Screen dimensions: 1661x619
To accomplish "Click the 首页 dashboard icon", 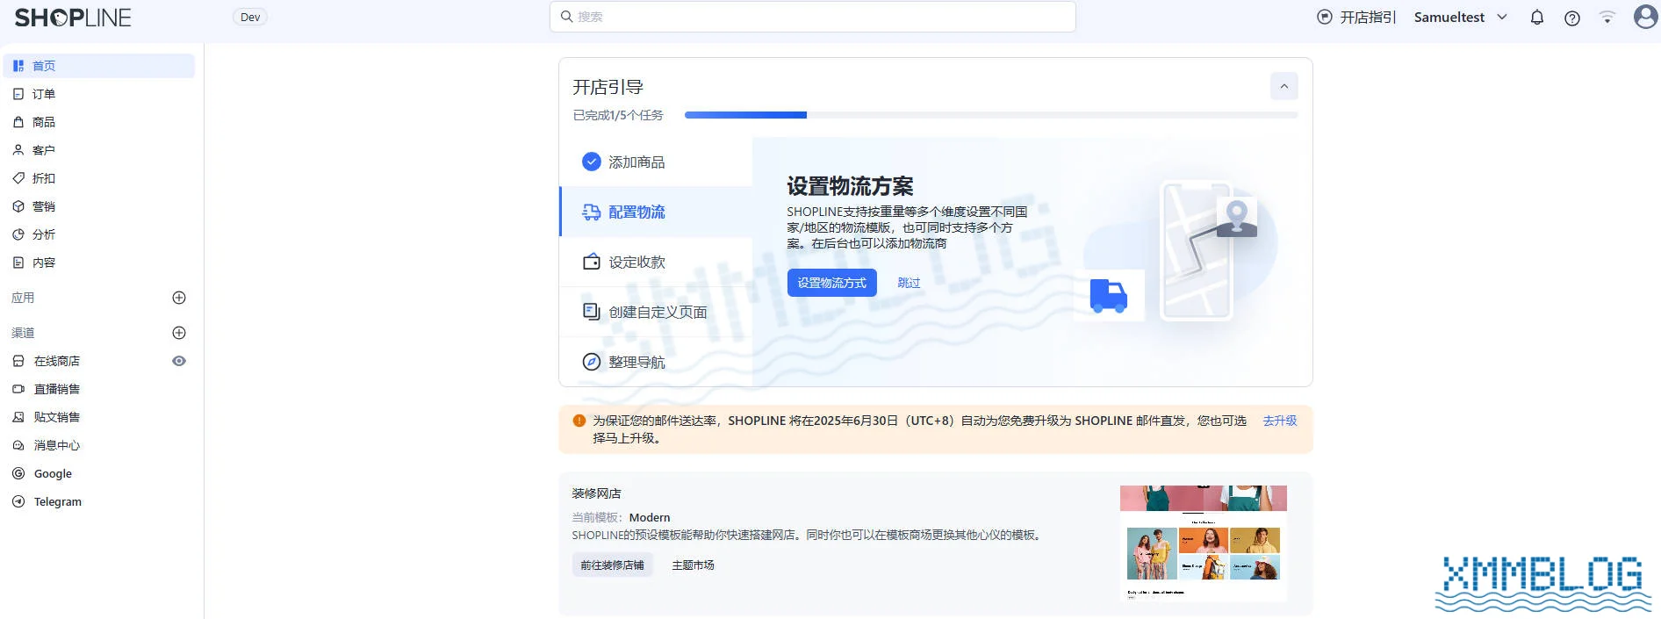I will [18, 66].
